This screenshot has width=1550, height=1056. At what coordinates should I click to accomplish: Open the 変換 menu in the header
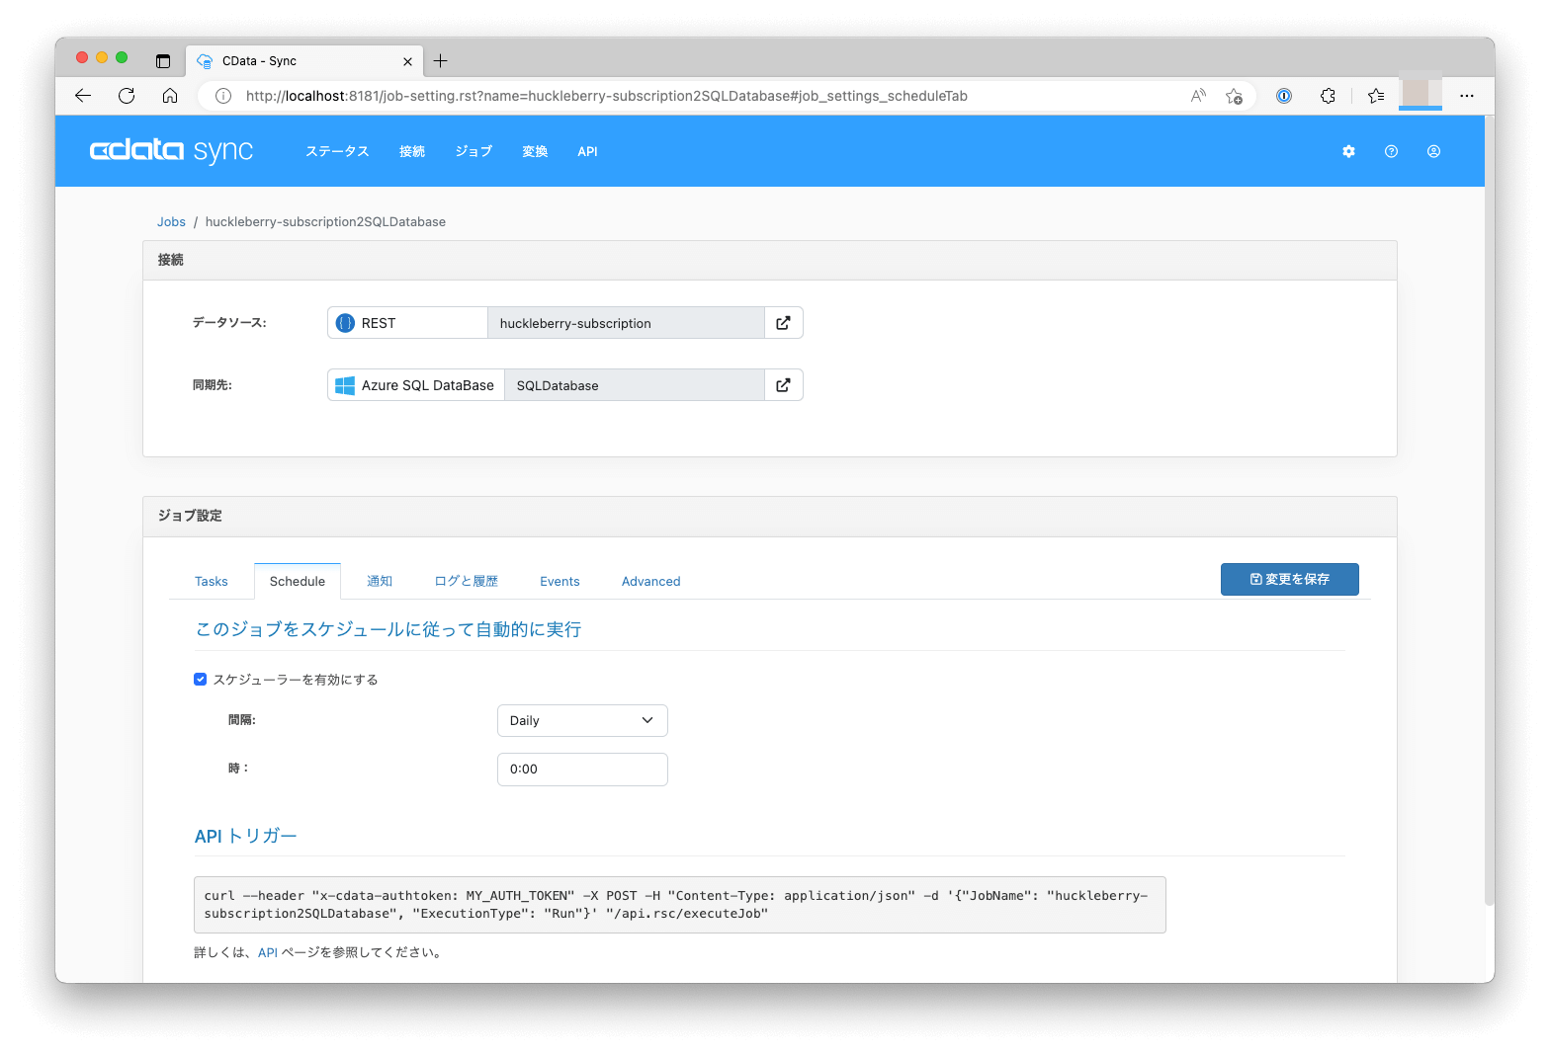click(x=535, y=151)
